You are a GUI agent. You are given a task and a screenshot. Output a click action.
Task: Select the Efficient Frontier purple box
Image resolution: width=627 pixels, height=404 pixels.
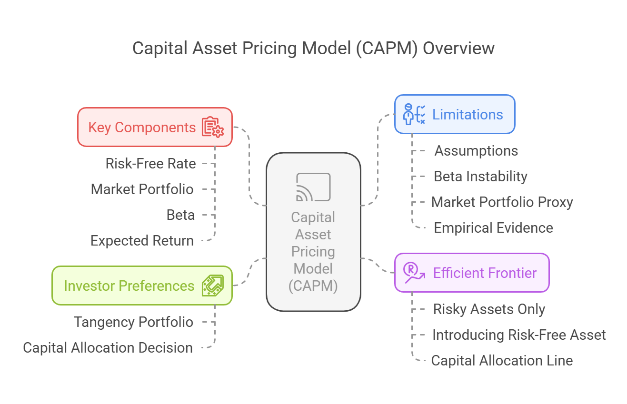tap(472, 273)
